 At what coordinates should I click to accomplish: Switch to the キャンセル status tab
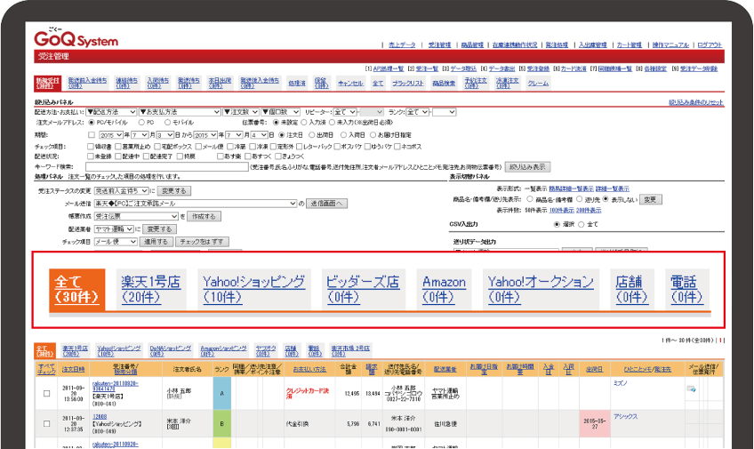[x=350, y=84]
